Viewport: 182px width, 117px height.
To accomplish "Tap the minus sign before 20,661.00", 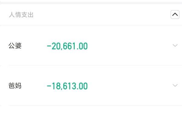I will pyautogui.click(x=49, y=46).
